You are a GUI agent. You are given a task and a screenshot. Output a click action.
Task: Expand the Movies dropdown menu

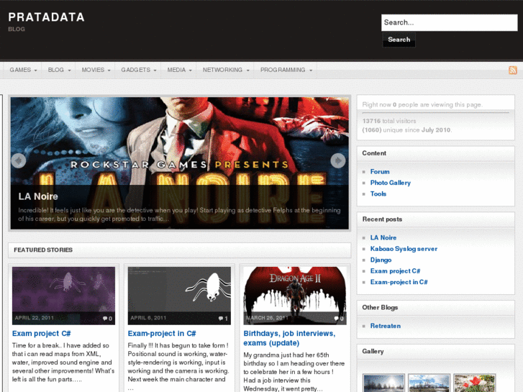(x=96, y=70)
